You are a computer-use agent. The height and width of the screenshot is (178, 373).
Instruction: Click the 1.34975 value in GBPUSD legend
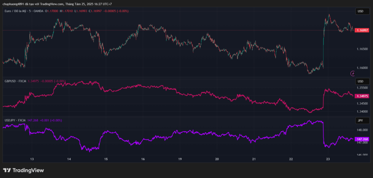pos(33,81)
